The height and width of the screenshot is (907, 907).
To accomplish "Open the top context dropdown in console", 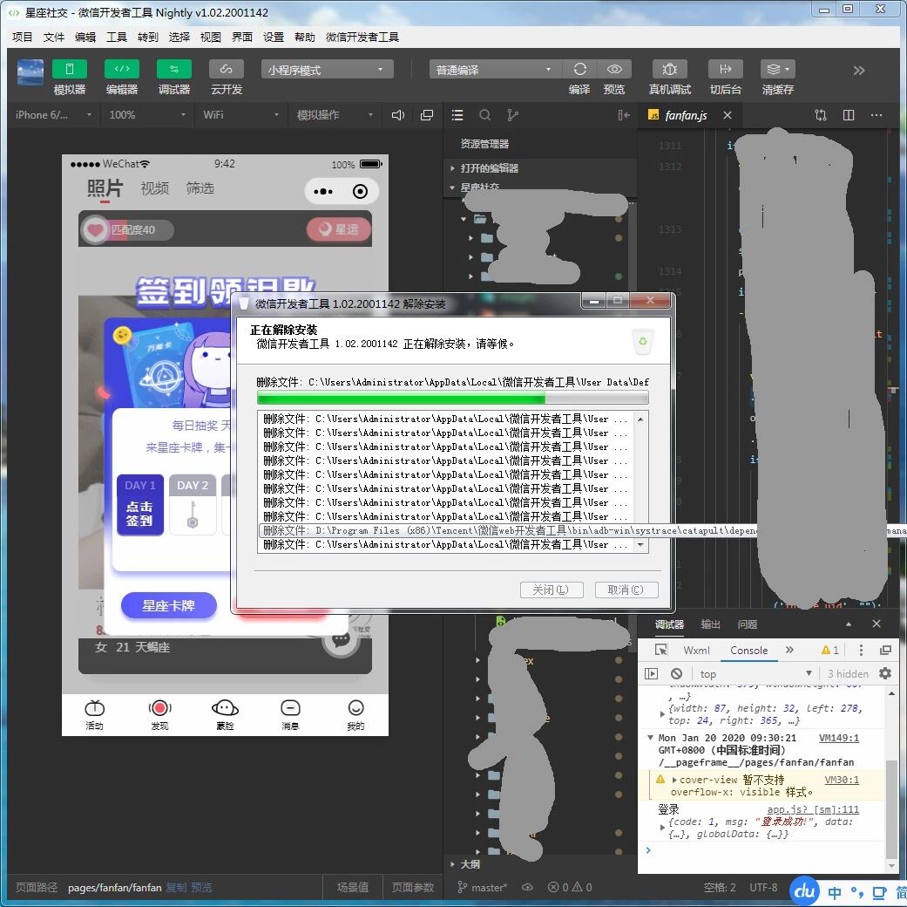I will (x=755, y=673).
